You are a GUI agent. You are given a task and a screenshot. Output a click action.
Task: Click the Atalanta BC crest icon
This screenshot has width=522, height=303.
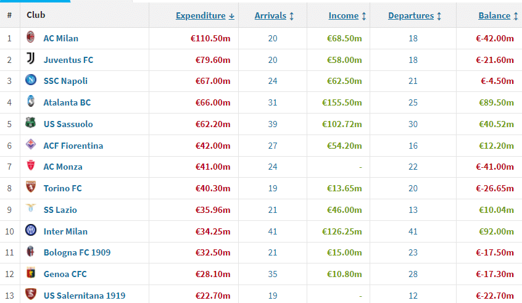click(x=30, y=102)
